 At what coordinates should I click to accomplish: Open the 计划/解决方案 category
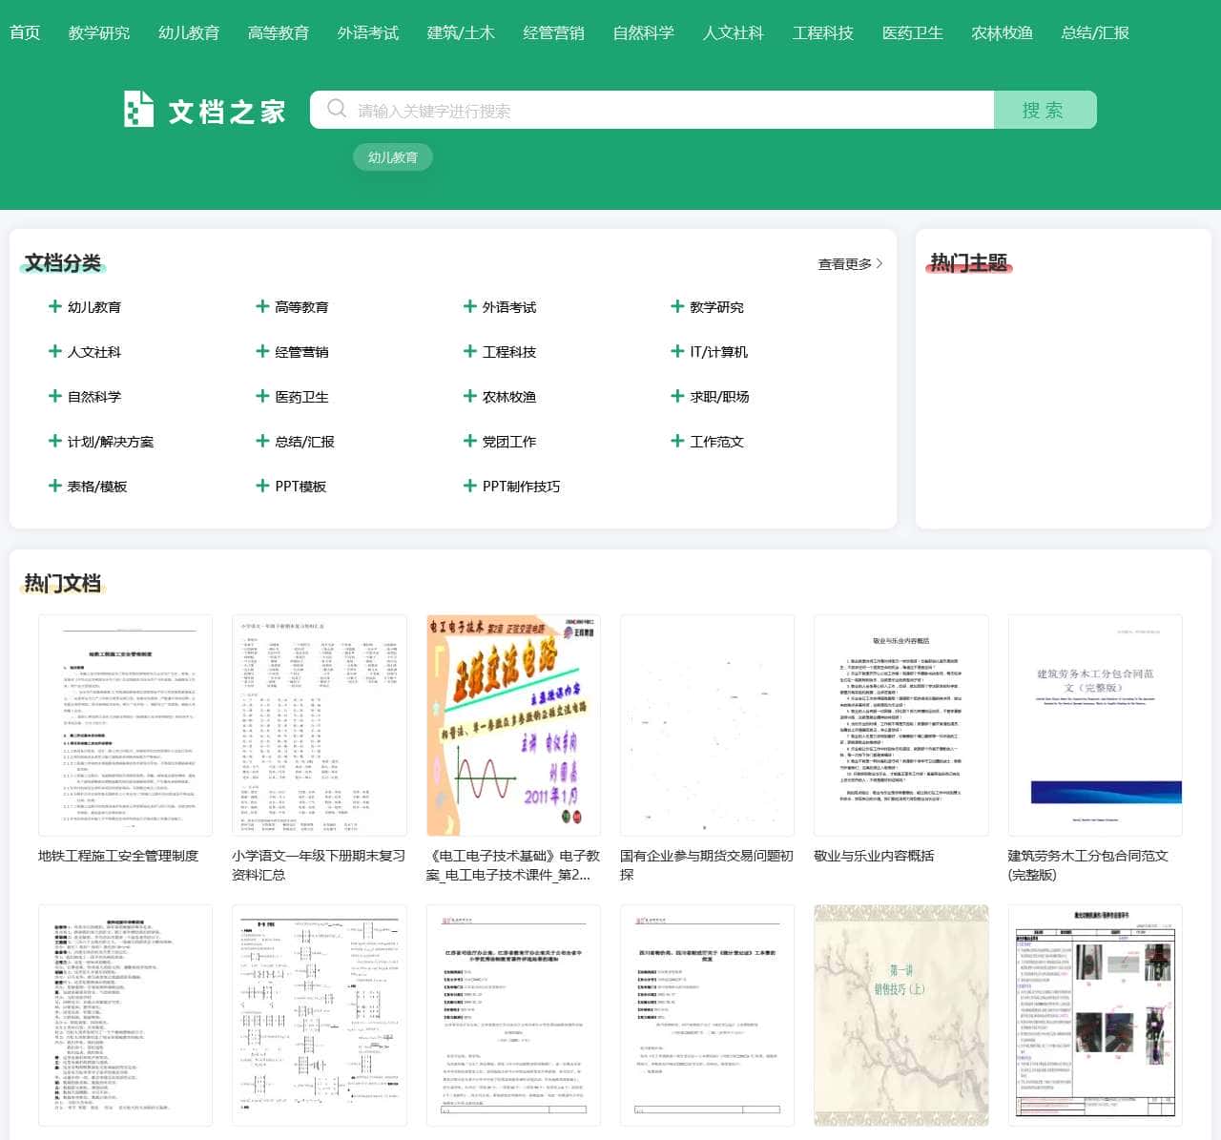(110, 442)
